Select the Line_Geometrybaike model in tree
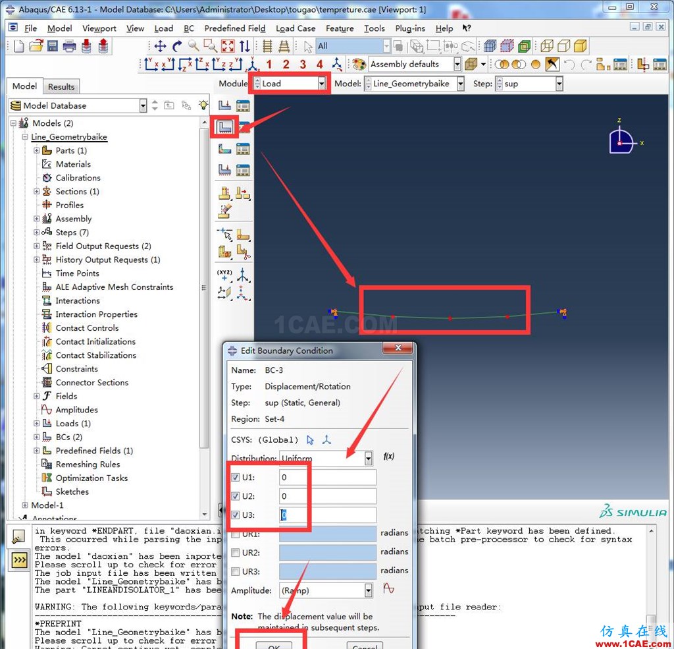Viewport: 674px width, 649px height. tap(68, 137)
